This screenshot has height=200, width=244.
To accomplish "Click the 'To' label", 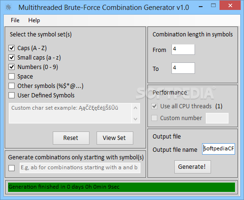I will [x=156, y=69].
